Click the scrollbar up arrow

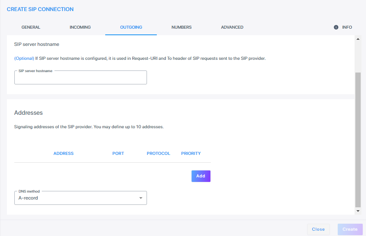(x=358, y=39)
